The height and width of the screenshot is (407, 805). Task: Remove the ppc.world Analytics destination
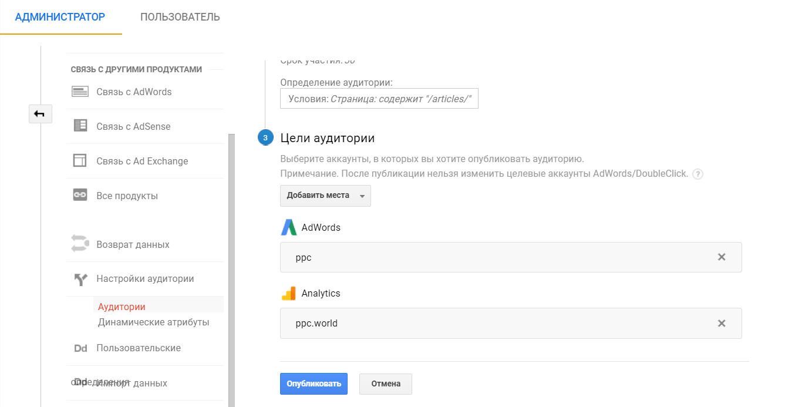click(x=722, y=323)
